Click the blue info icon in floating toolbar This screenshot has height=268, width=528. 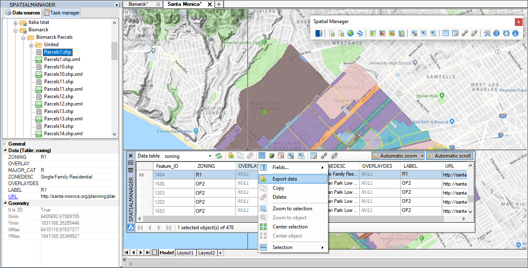point(515,33)
